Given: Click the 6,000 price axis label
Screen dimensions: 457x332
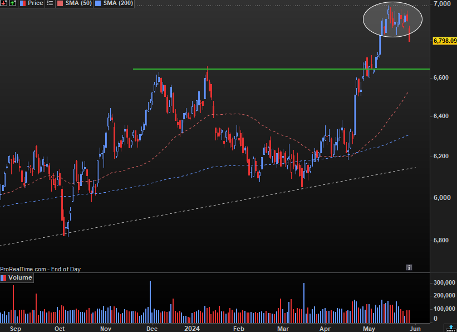Looking at the screenshot, I should pos(442,198).
